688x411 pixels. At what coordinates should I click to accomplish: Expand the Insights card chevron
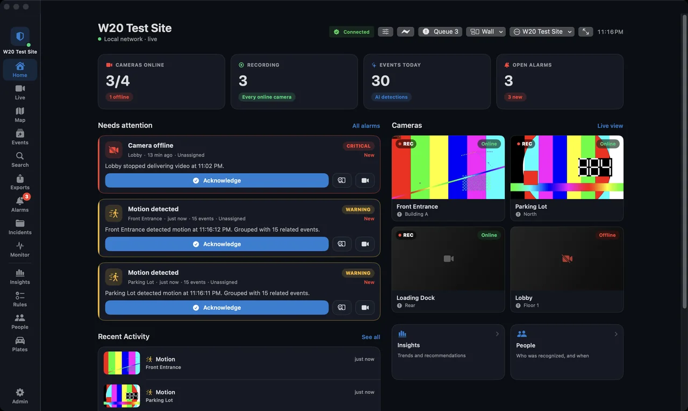pyautogui.click(x=497, y=334)
